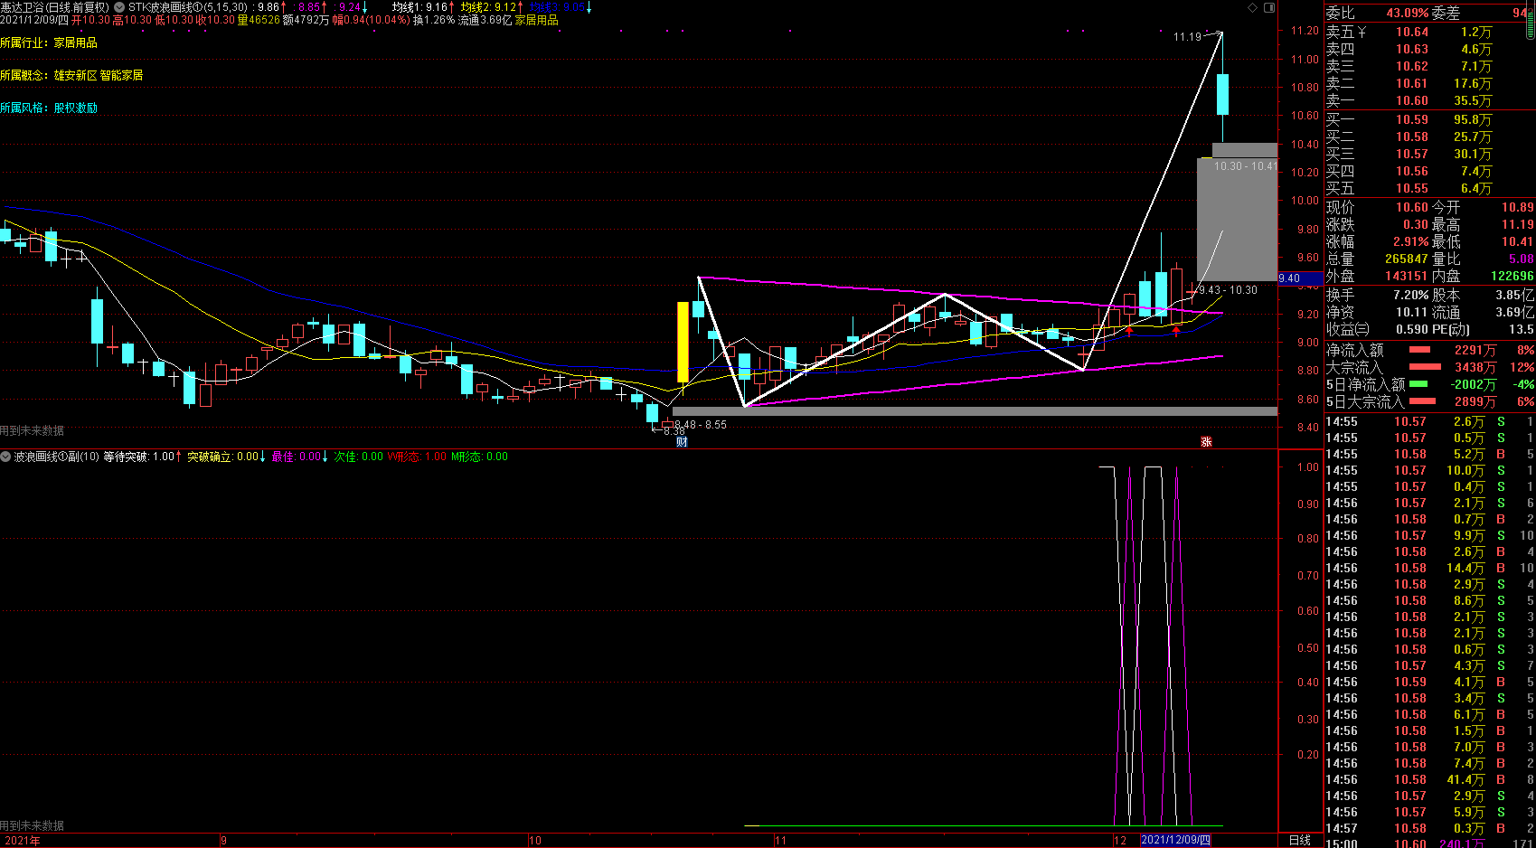Click the 涨幅 2.91% value
Viewport: 1536px width, 848px height.
point(1410,242)
